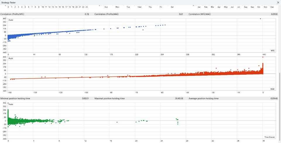Click the 0.0930 correlation value
281x143 pixels.
(274, 14)
